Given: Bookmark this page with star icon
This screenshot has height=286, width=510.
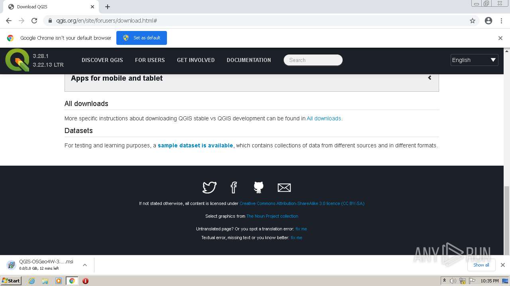Looking at the screenshot, I should [x=473, y=21].
